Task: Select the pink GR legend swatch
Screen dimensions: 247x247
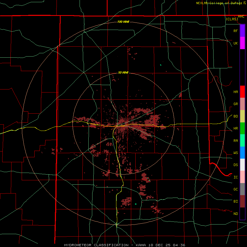Action: coord(242,104)
